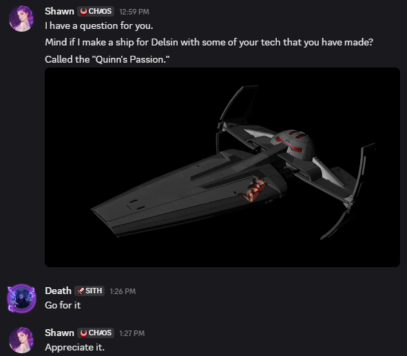Click the painted figure decal on ship hull
This screenshot has width=407, height=356.
252,189
